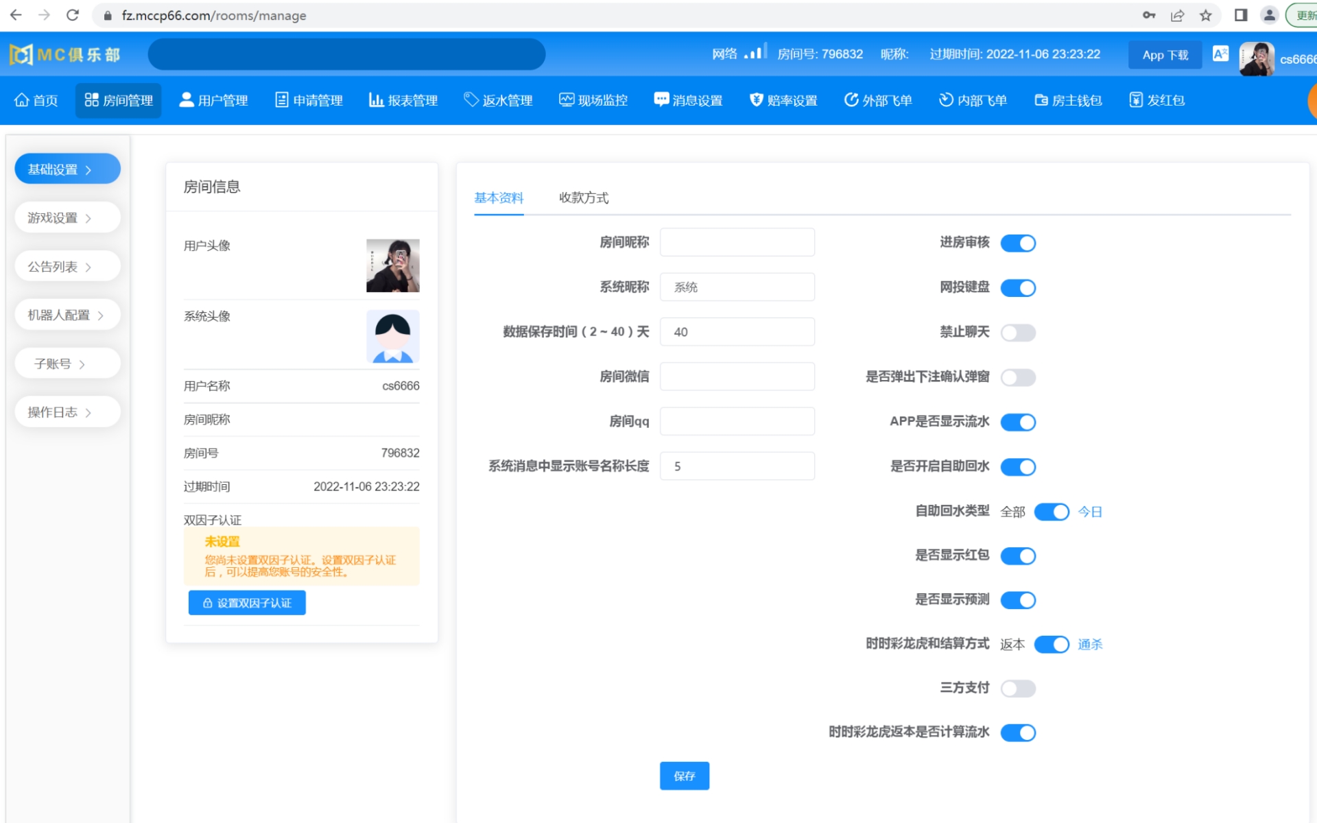Click the password key icon in address bar
This screenshot has height=823, width=1317.
click(x=1149, y=15)
